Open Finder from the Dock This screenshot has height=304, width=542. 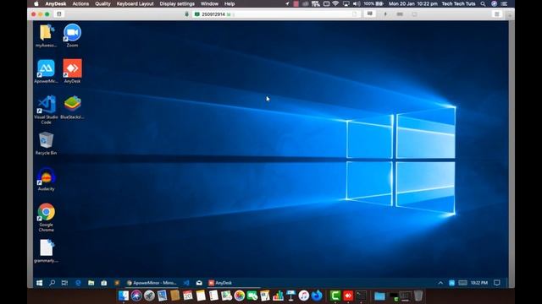[x=124, y=296]
